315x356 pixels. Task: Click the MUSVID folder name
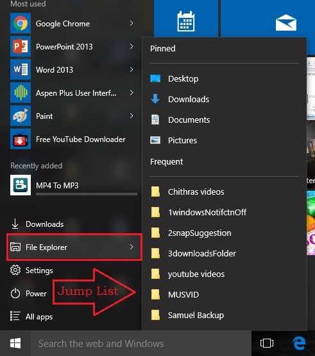click(x=183, y=295)
